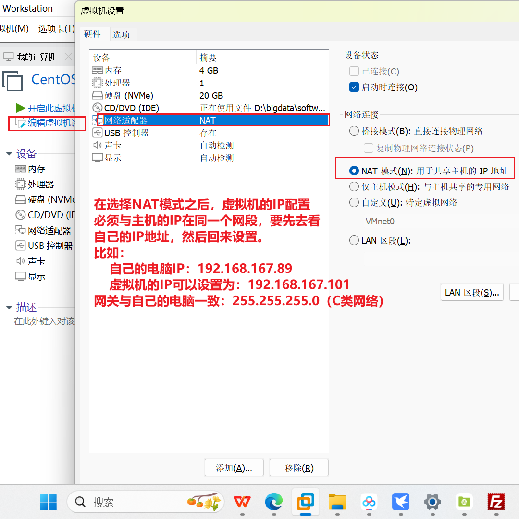Open the LAN 区段 dropdown field

[441, 259]
